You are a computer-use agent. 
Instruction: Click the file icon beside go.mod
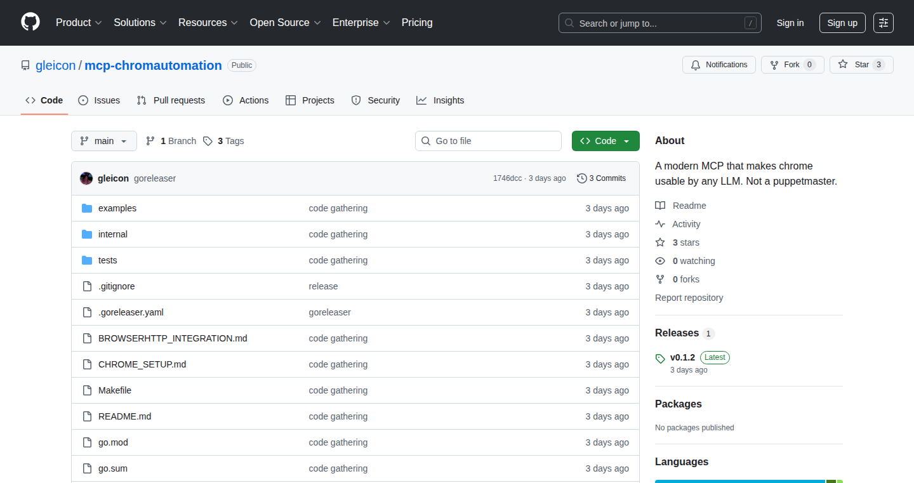[x=87, y=442]
